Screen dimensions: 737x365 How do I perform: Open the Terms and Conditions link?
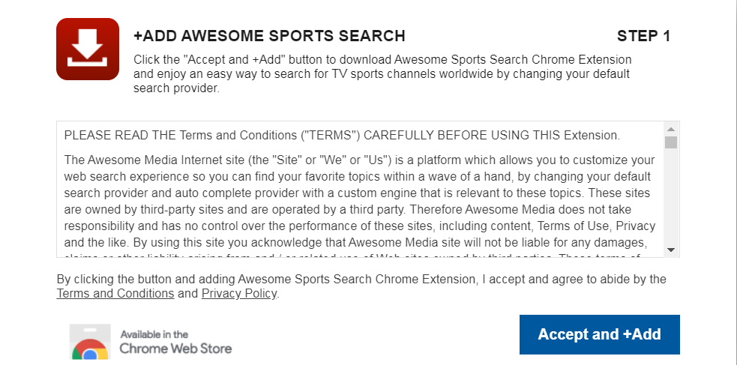(x=115, y=294)
